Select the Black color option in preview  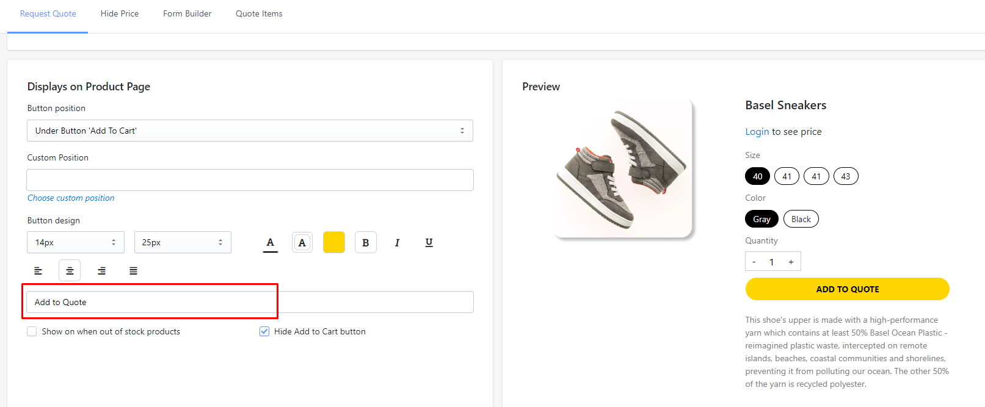pyautogui.click(x=801, y=219)
